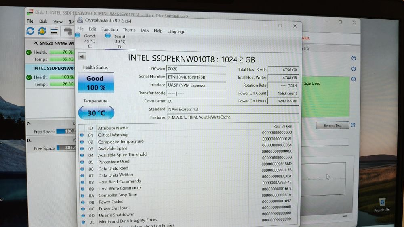The image size is (404, 227).
Task: Click Hard Disk Sentinel disk list toolbar icon
Action: [x=54, y=31]
